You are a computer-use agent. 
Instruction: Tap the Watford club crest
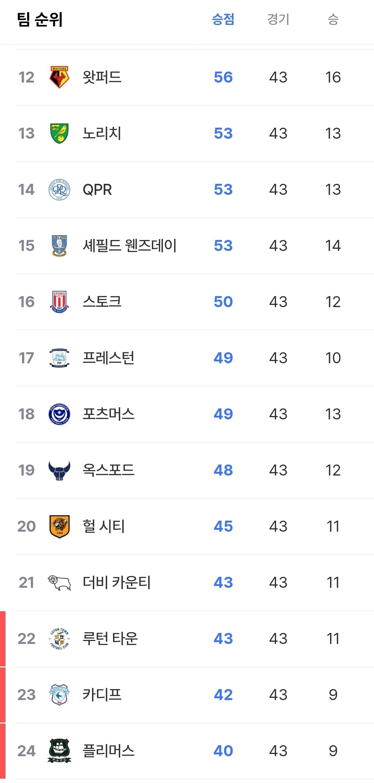click(59, 77)
